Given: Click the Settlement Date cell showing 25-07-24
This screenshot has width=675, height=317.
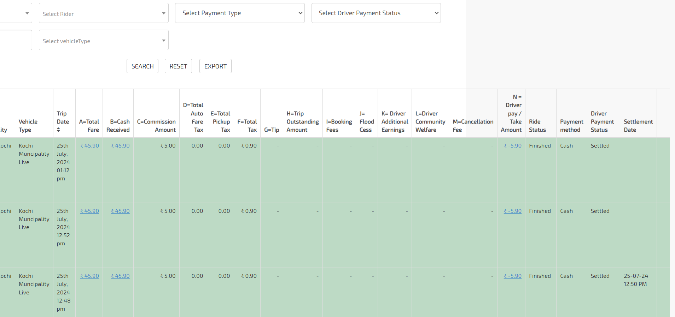Looking at the screenshot, I should [636, 280].
